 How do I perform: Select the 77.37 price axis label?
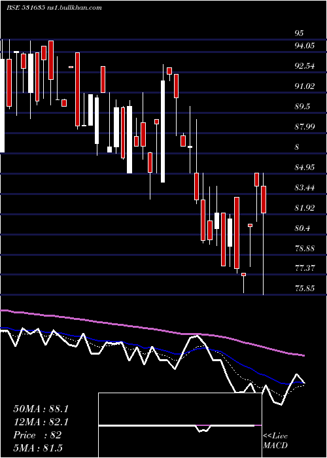305,268
